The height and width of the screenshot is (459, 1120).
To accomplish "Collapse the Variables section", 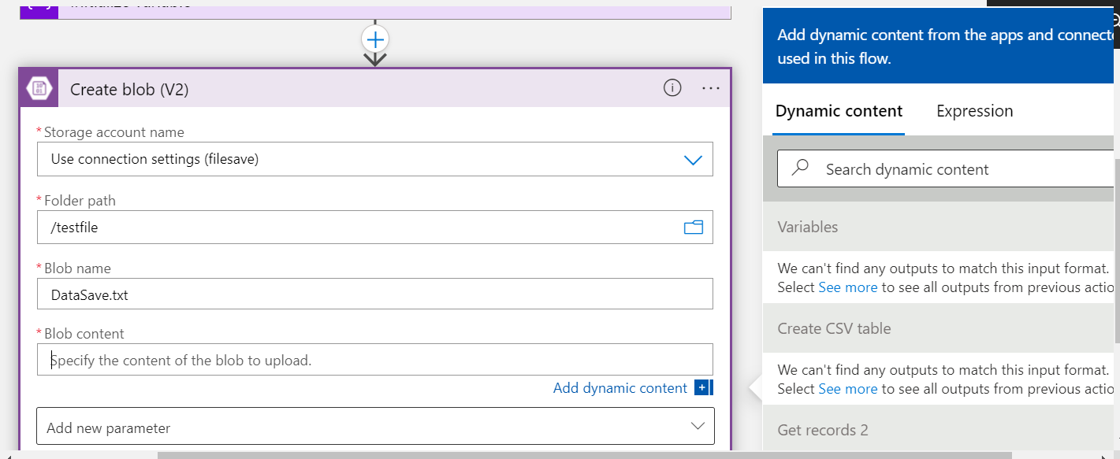I will point(807,227).
